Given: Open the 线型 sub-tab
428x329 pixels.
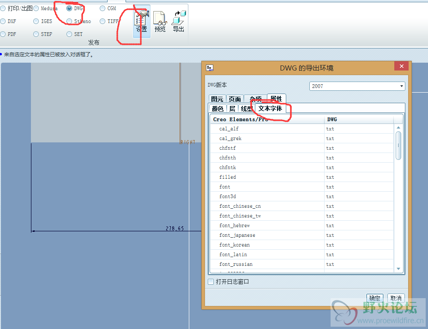Looking at the screenshot, I should [247, 109].
